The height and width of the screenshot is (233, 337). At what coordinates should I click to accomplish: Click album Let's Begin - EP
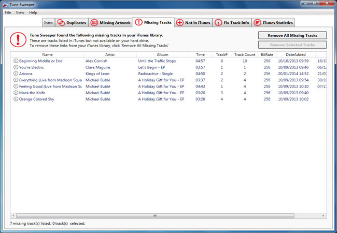pyautogui.click(x=151, y=67)
